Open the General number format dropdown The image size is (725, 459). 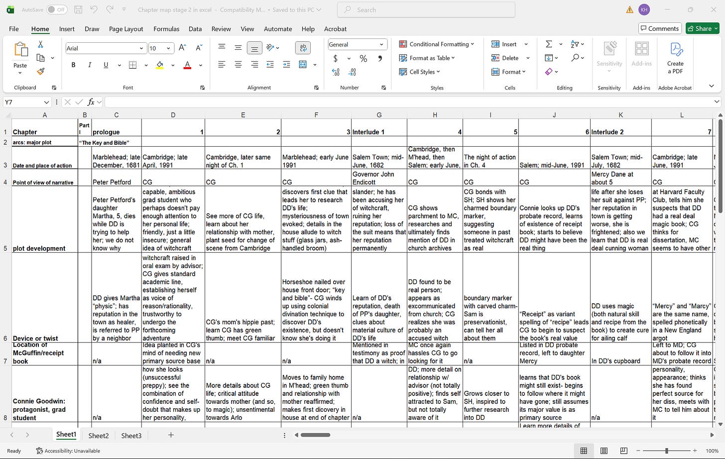click(381, 44)
